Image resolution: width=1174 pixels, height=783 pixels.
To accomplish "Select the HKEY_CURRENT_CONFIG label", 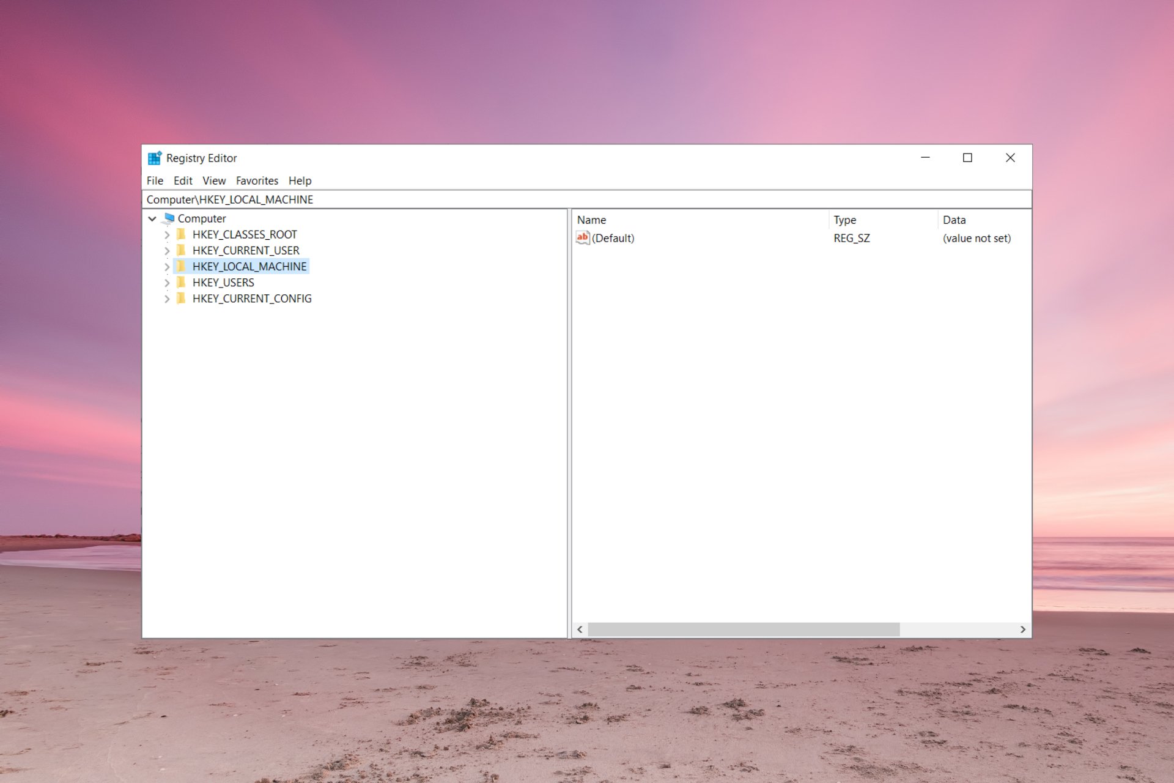I will pos(252,299).
